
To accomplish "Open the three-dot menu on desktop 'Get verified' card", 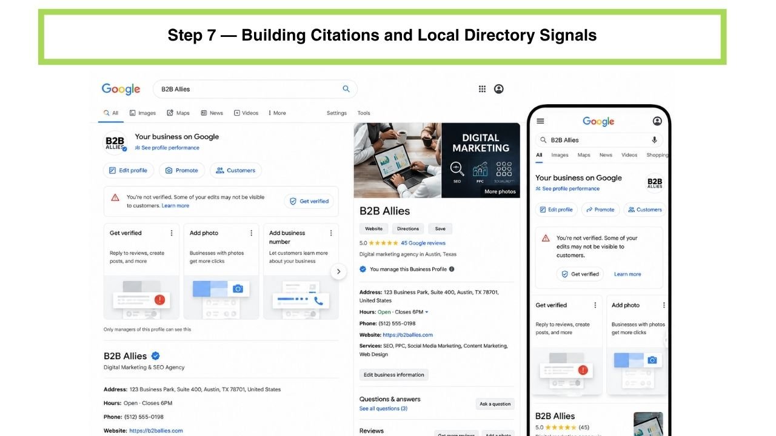I will [172, 233].
